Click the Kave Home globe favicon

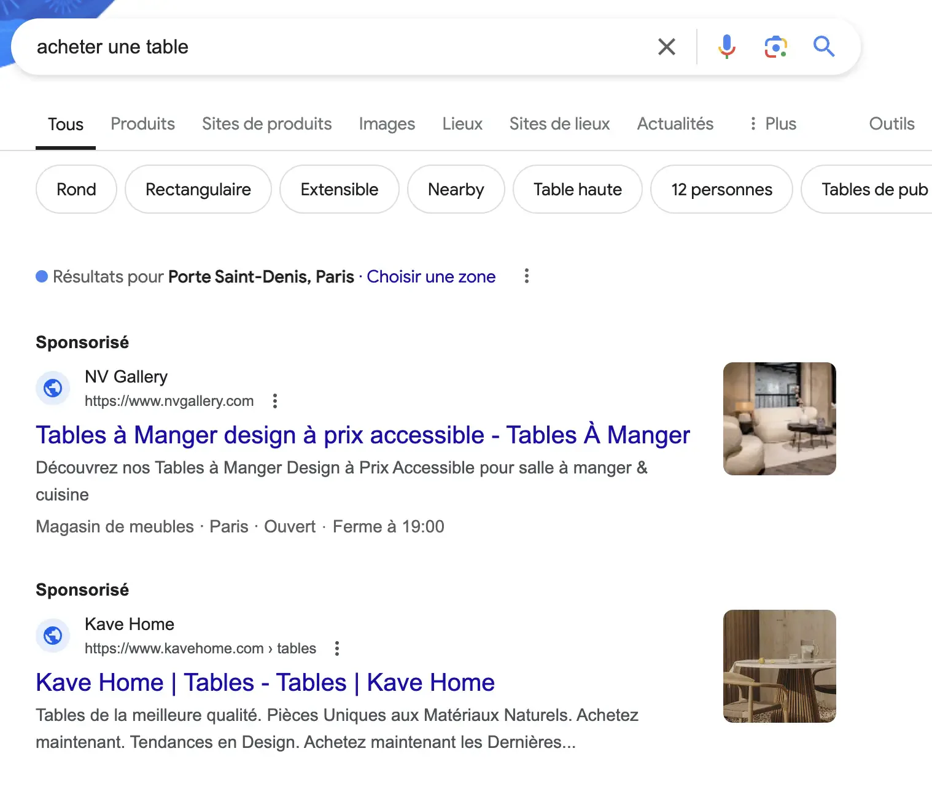[53, 636]
